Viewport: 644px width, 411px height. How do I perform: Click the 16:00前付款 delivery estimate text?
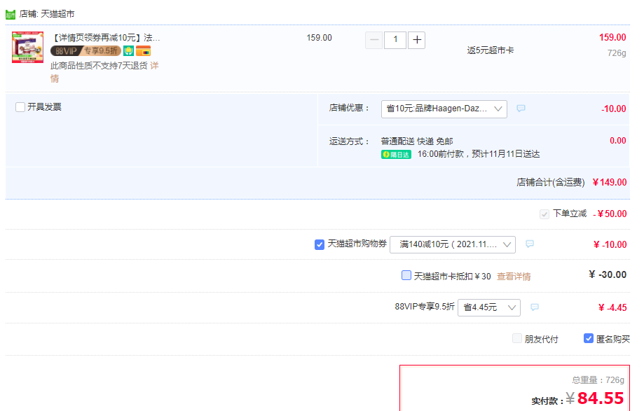click(479, 154)
